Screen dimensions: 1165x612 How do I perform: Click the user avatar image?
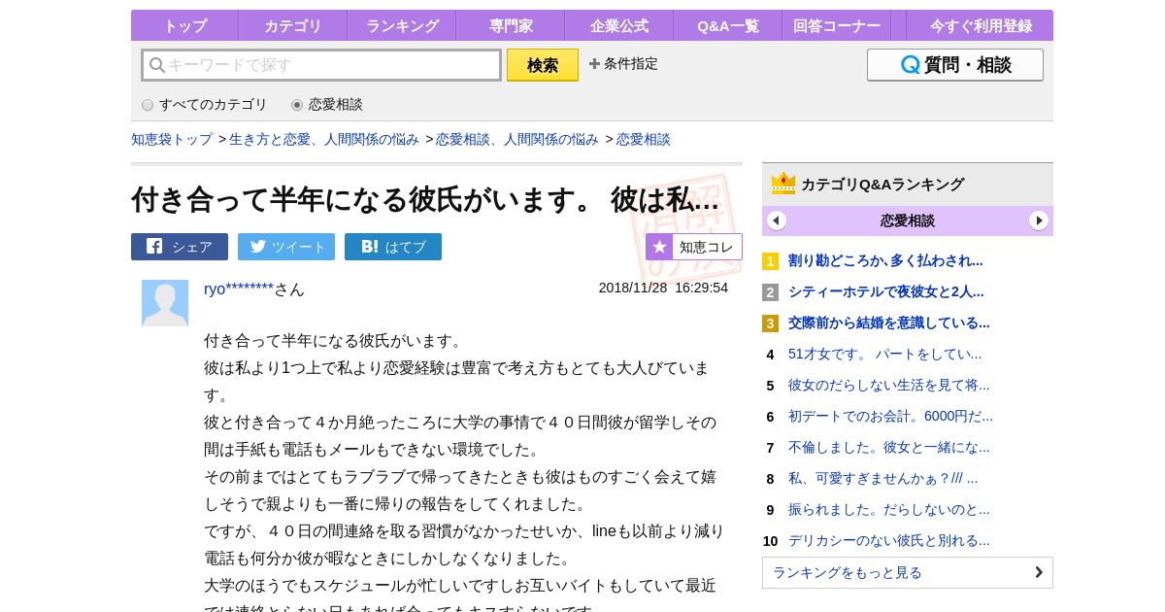coord(165,303)
